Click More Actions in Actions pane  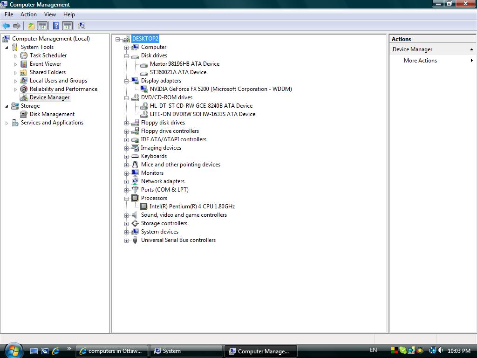tap(420, 61)
